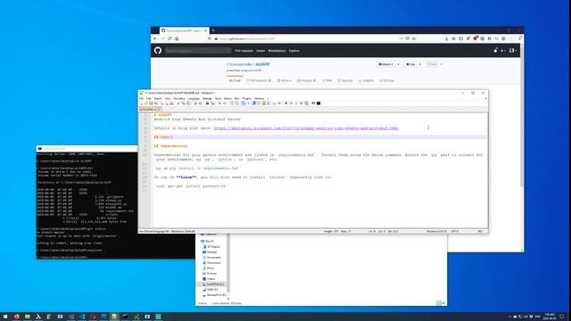Click the Firefox reload button
This screenshot has width=571, height=321.
click(x=170, y=38)
